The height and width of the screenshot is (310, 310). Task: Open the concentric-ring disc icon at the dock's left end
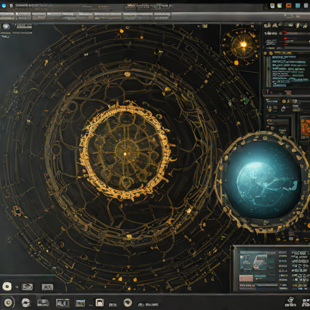8,303
